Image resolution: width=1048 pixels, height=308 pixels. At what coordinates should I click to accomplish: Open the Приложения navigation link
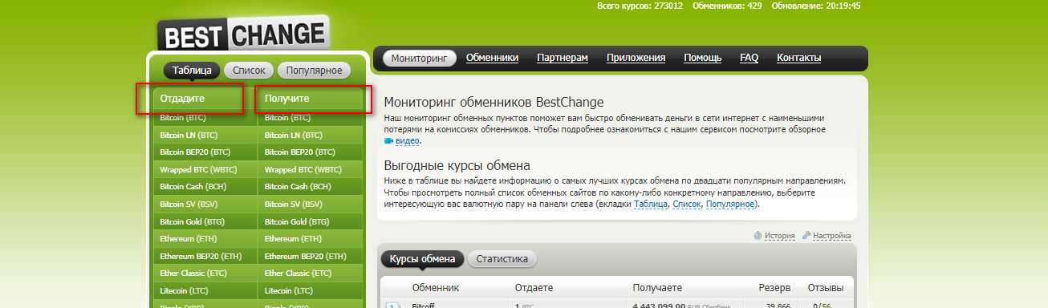(636, 58)
